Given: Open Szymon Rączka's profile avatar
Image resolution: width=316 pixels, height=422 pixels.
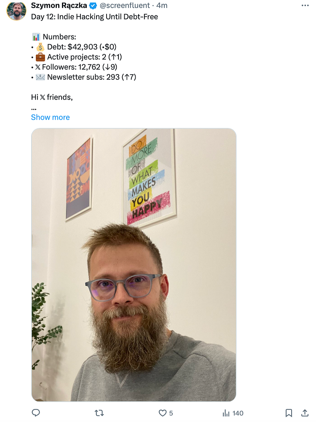Looking at the screenshot, I should pyautogui.click(x=16, y=11).
